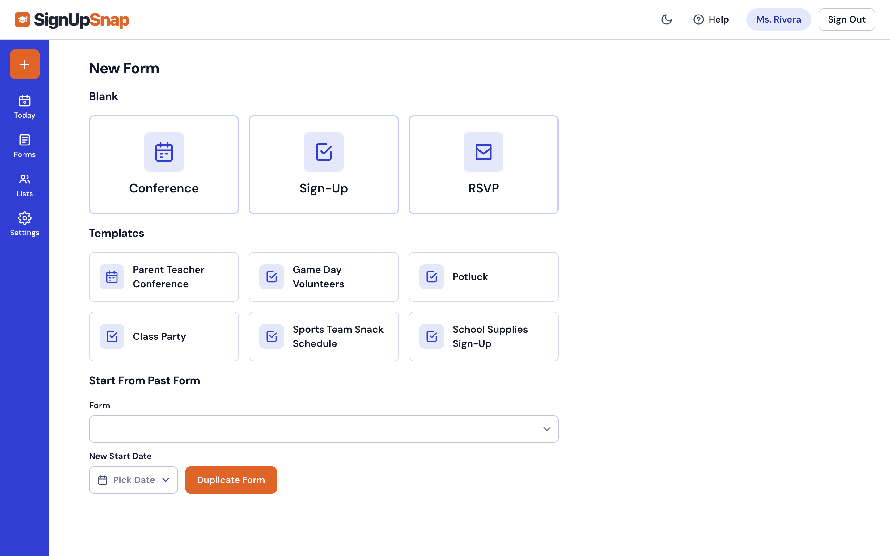Select the Potluck template text
This screenshot has height=556, width=890.
click(x=470, y=277)
